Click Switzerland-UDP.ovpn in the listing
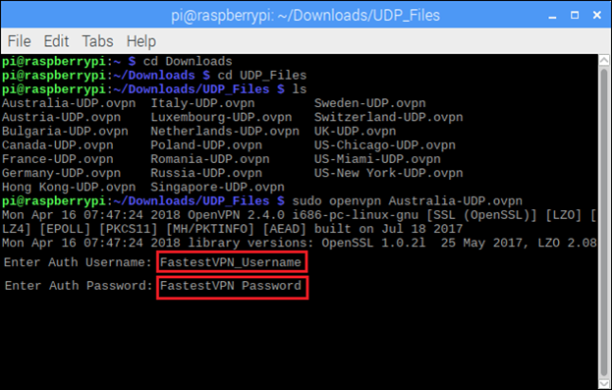612x390 pixels. (388, 117)
